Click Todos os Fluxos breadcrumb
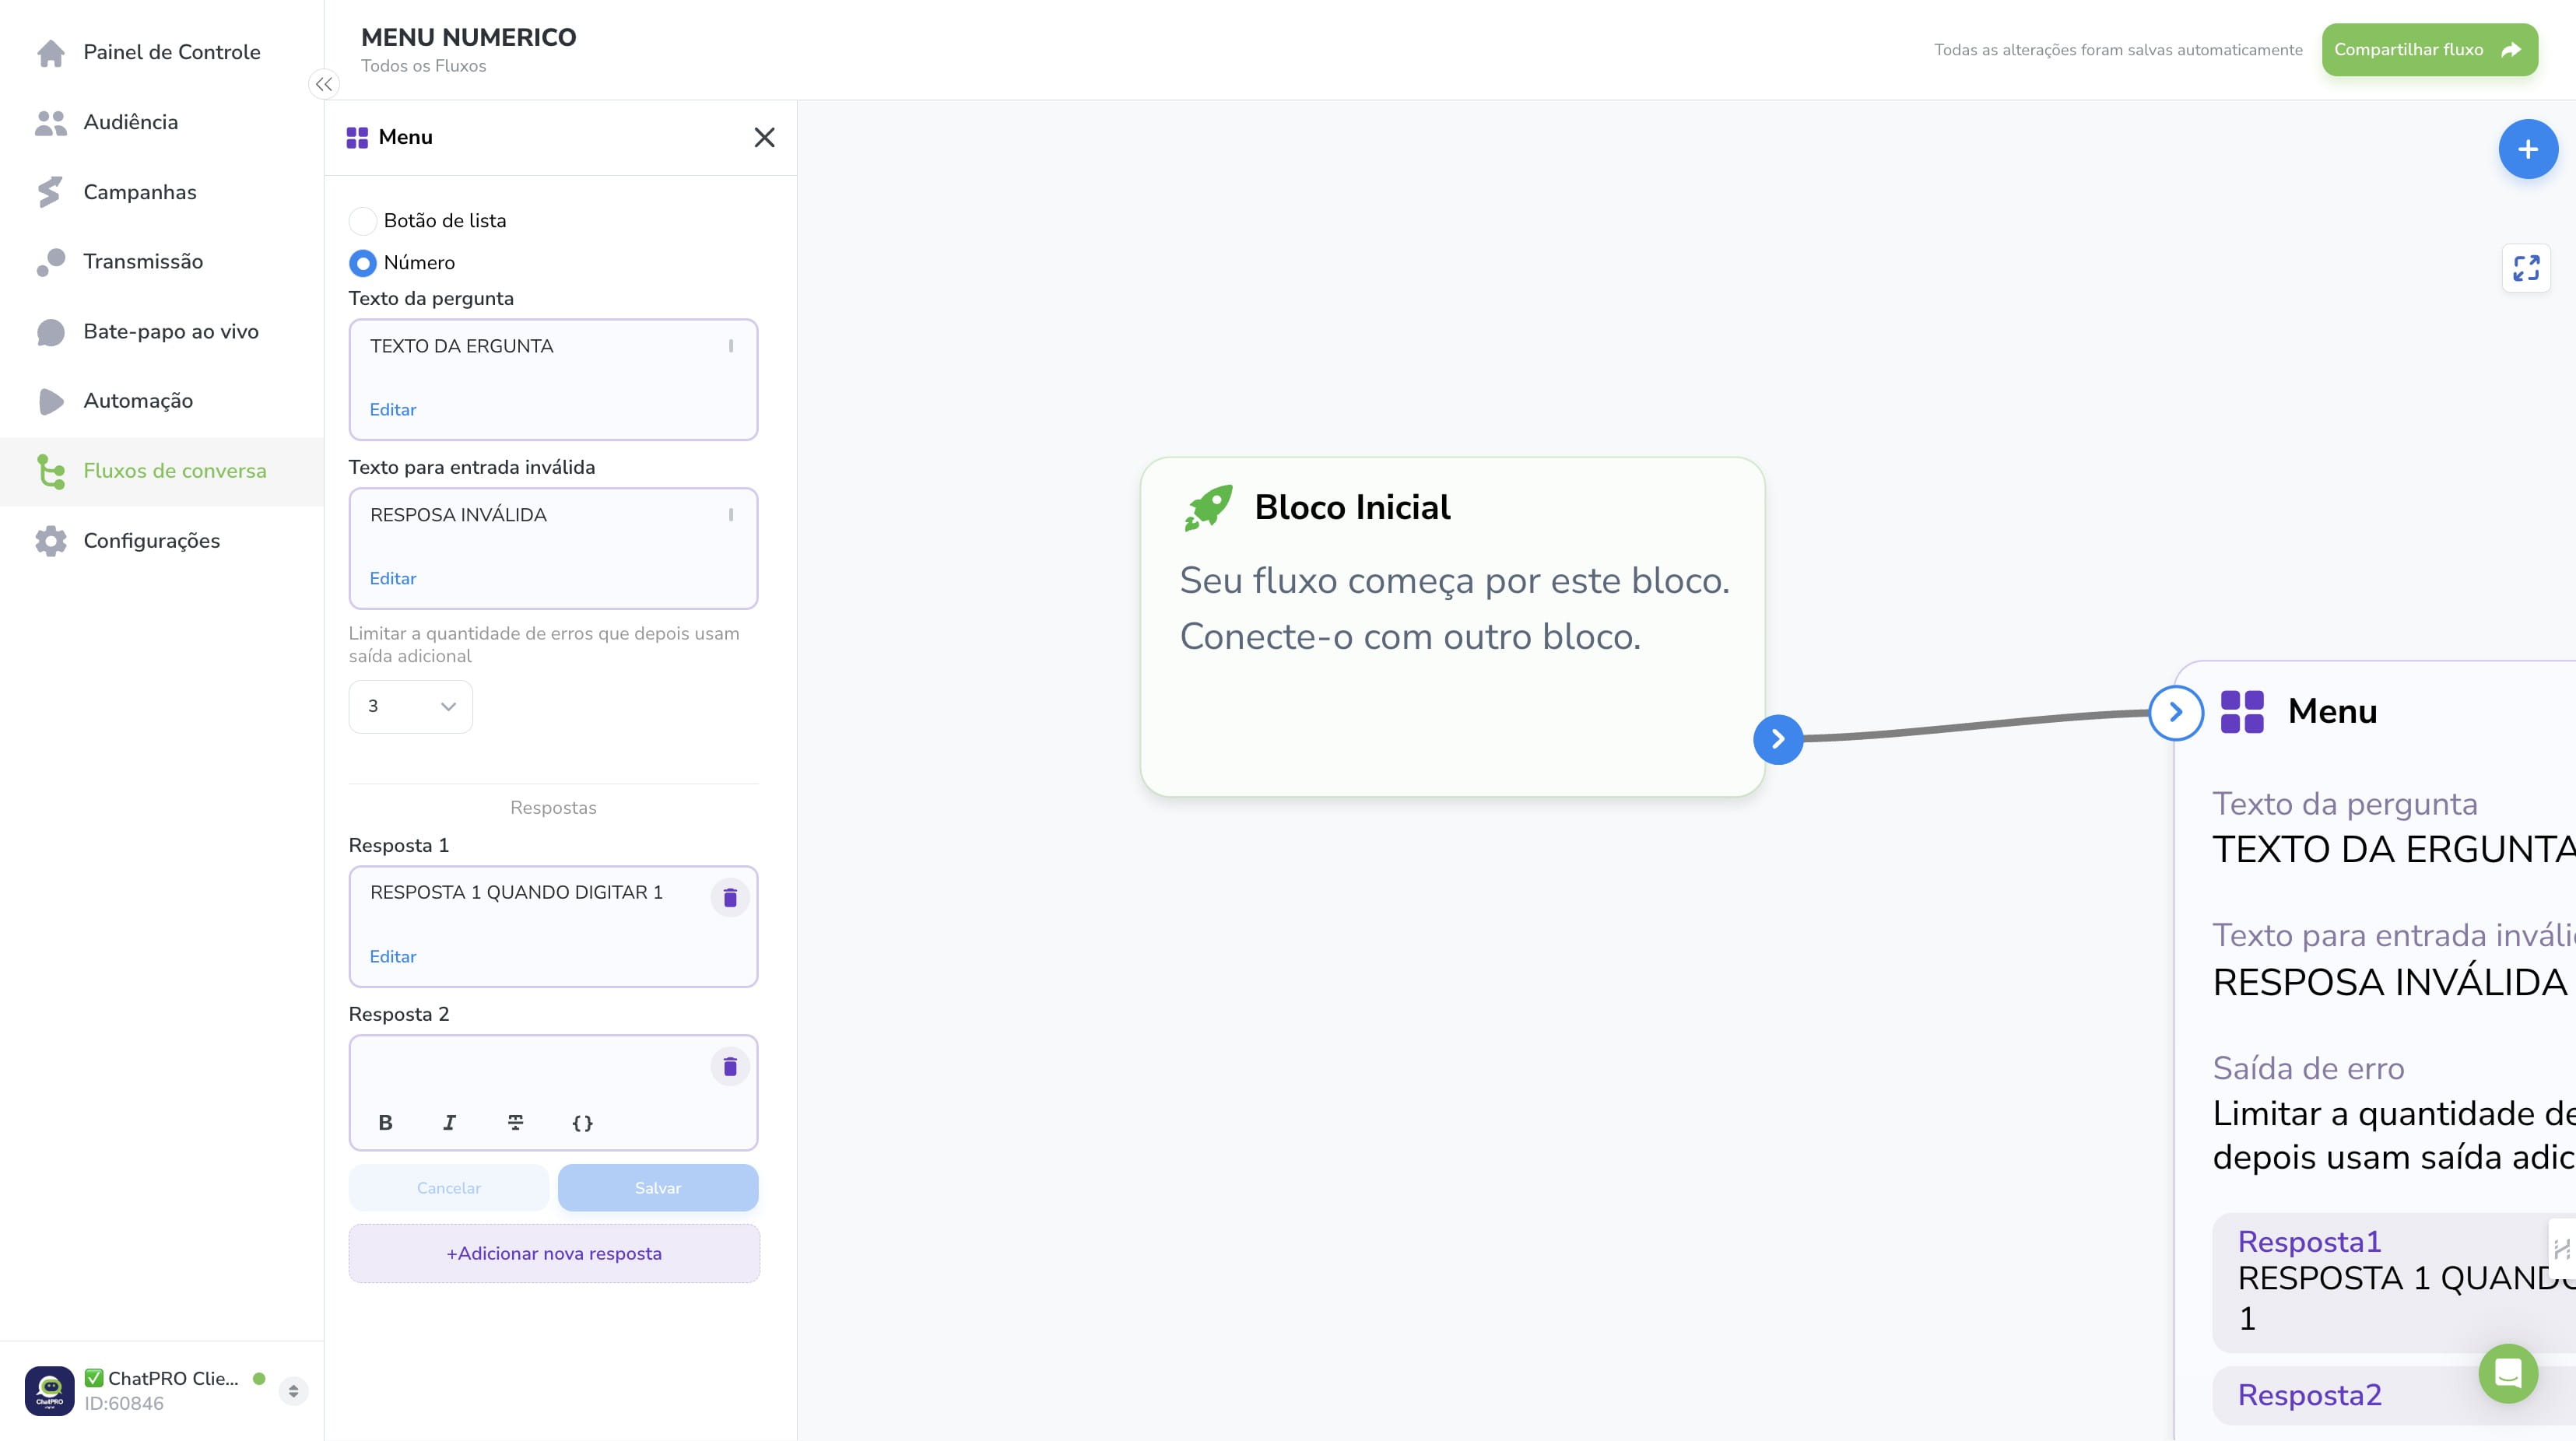 click(x=423, y=66)
